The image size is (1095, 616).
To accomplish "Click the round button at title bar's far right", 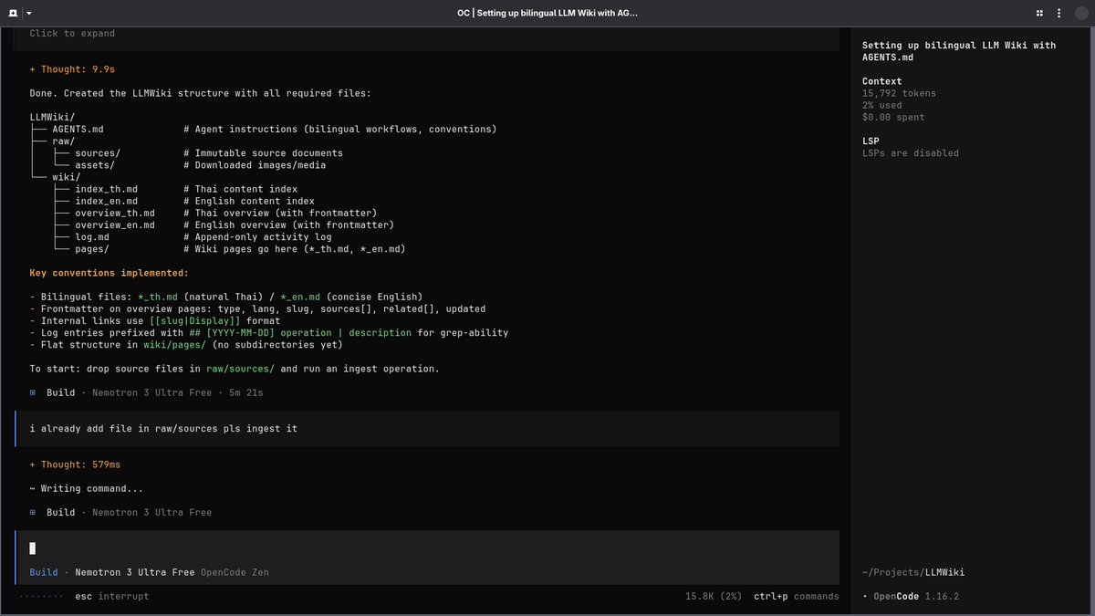I will [1081, 14].
